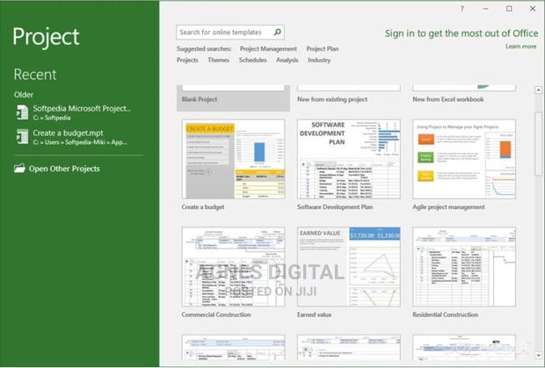
Task: Close the Project window
Action: coord(533,9)
